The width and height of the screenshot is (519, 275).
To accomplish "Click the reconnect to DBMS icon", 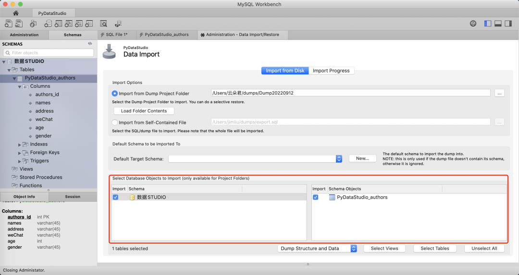I will click(118, 24).
